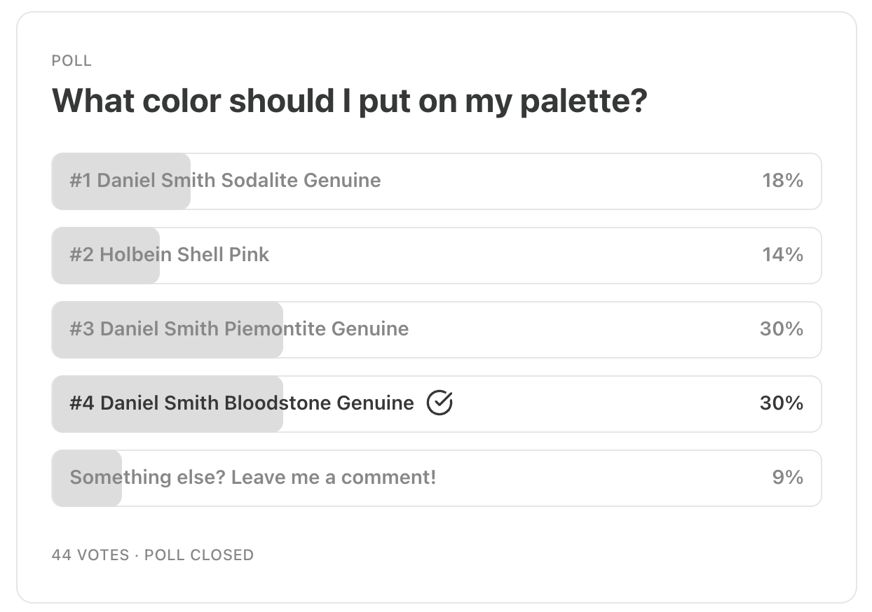Click the 30% result on Piemontite row
This screenshot has height=612, width=872.
(x=781, y=329)
